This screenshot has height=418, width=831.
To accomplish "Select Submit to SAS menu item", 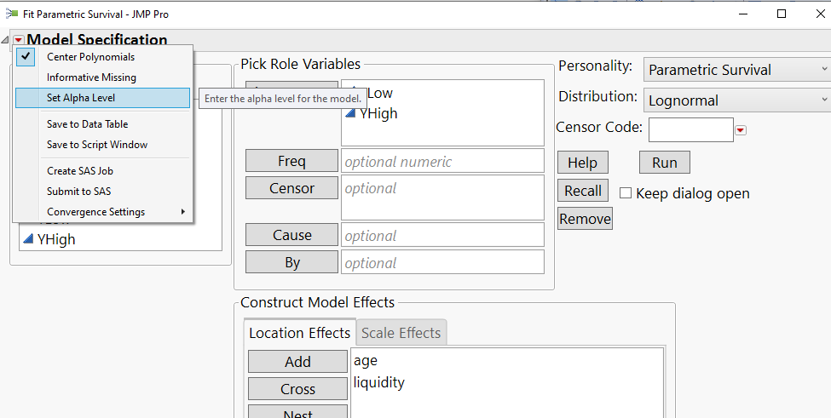I will 103,192.
